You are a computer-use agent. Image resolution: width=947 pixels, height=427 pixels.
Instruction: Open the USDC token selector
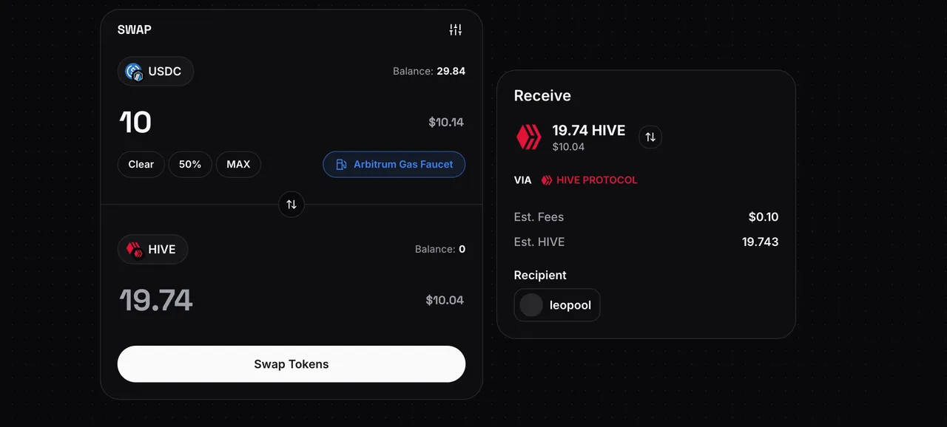[155, 72]
